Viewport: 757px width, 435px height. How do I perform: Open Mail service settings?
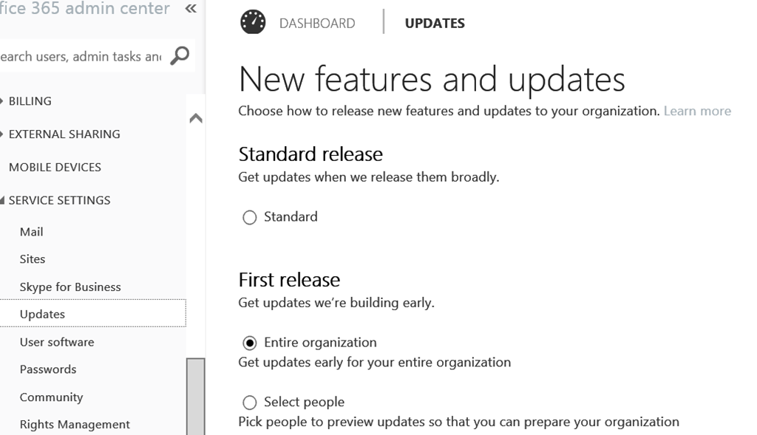click(31, 232)
